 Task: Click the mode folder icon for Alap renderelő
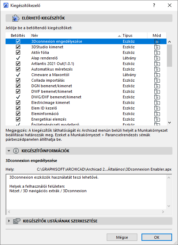[157, 58]
